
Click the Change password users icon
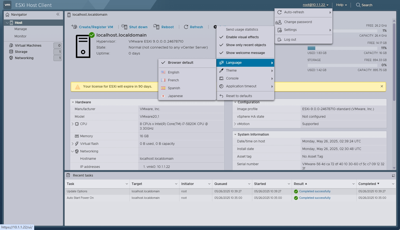(x=279, y=22)
